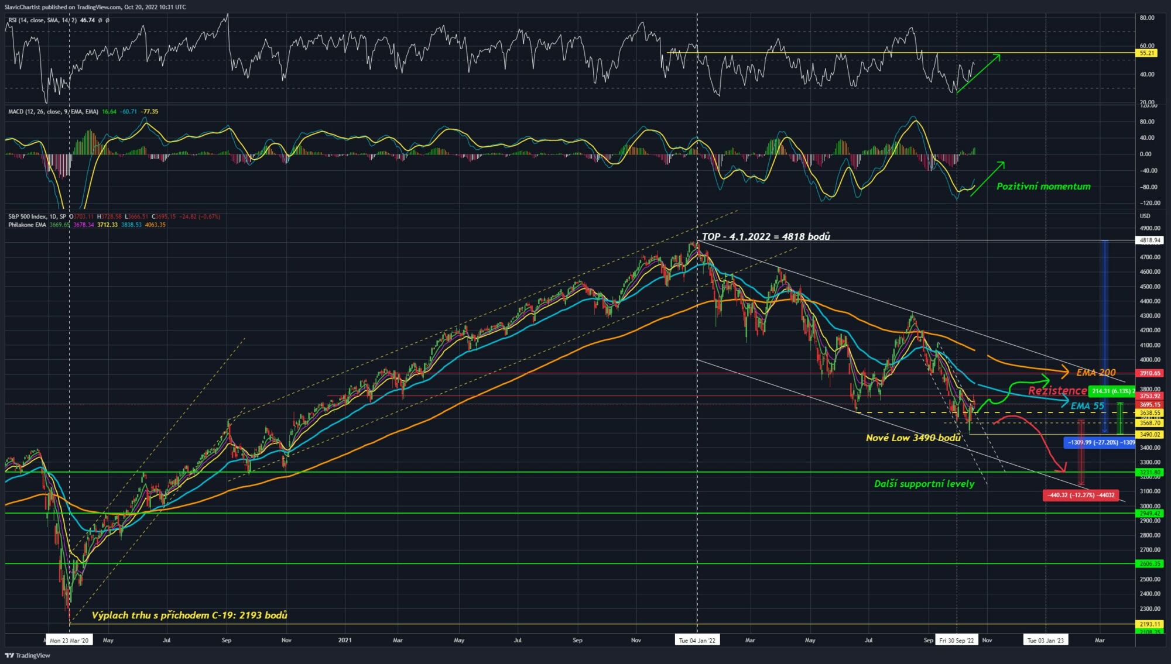1171x664 pixels.
Task: Click the Tue 04 Jan '22 date marker
Action: tap(697, 641)
